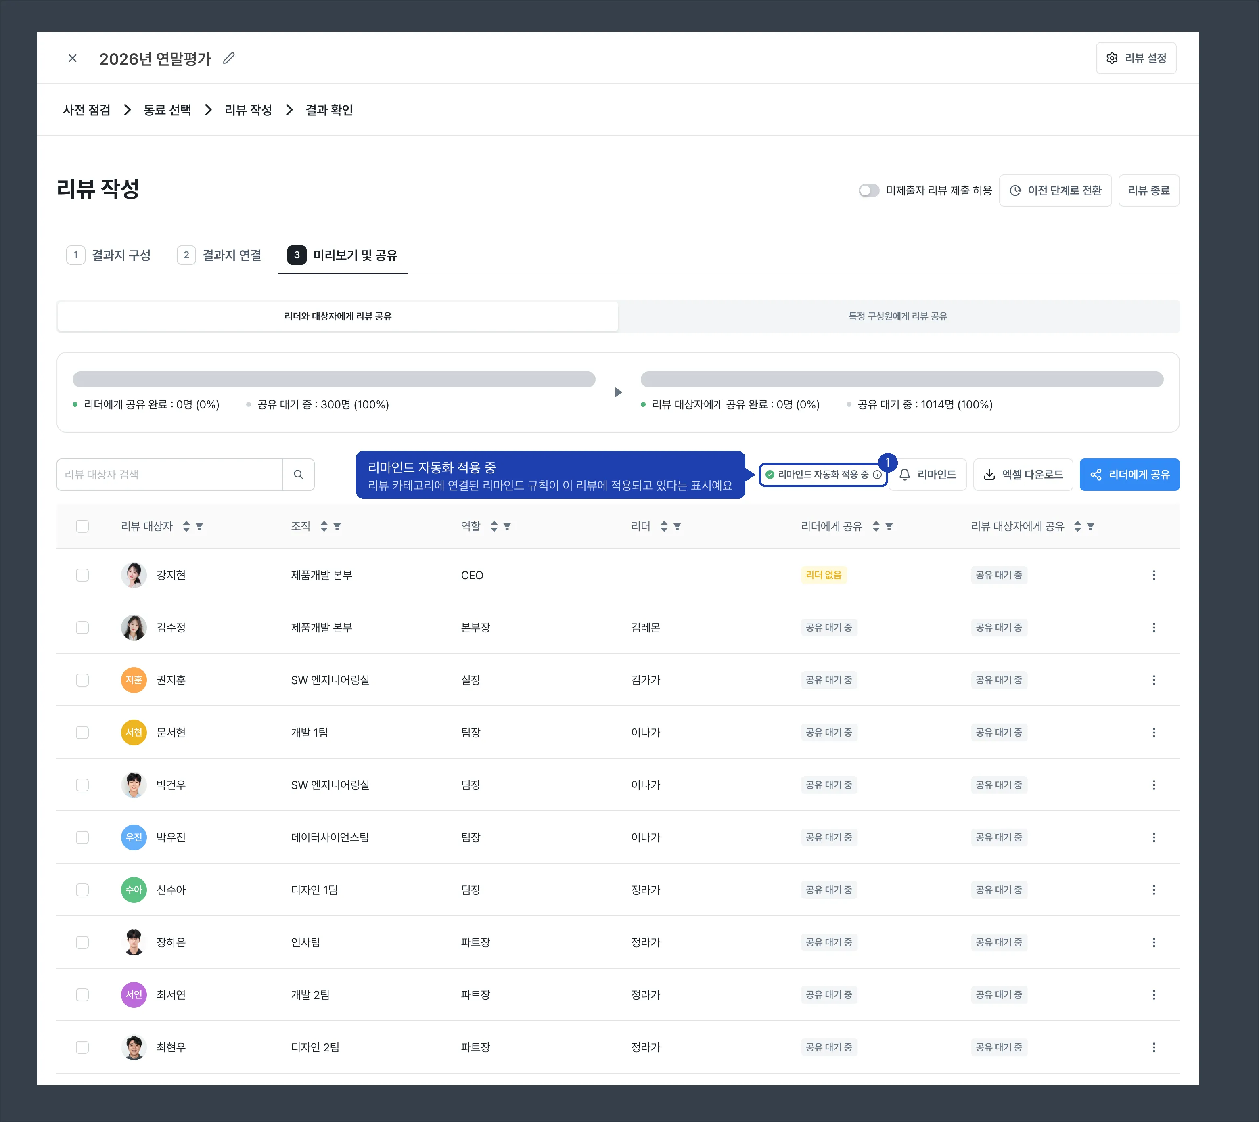The image size is (1259, 1122).
Task: Toggle 미제출자 리뷰 제출 허용 switch
Action: (x=868, y=190)
